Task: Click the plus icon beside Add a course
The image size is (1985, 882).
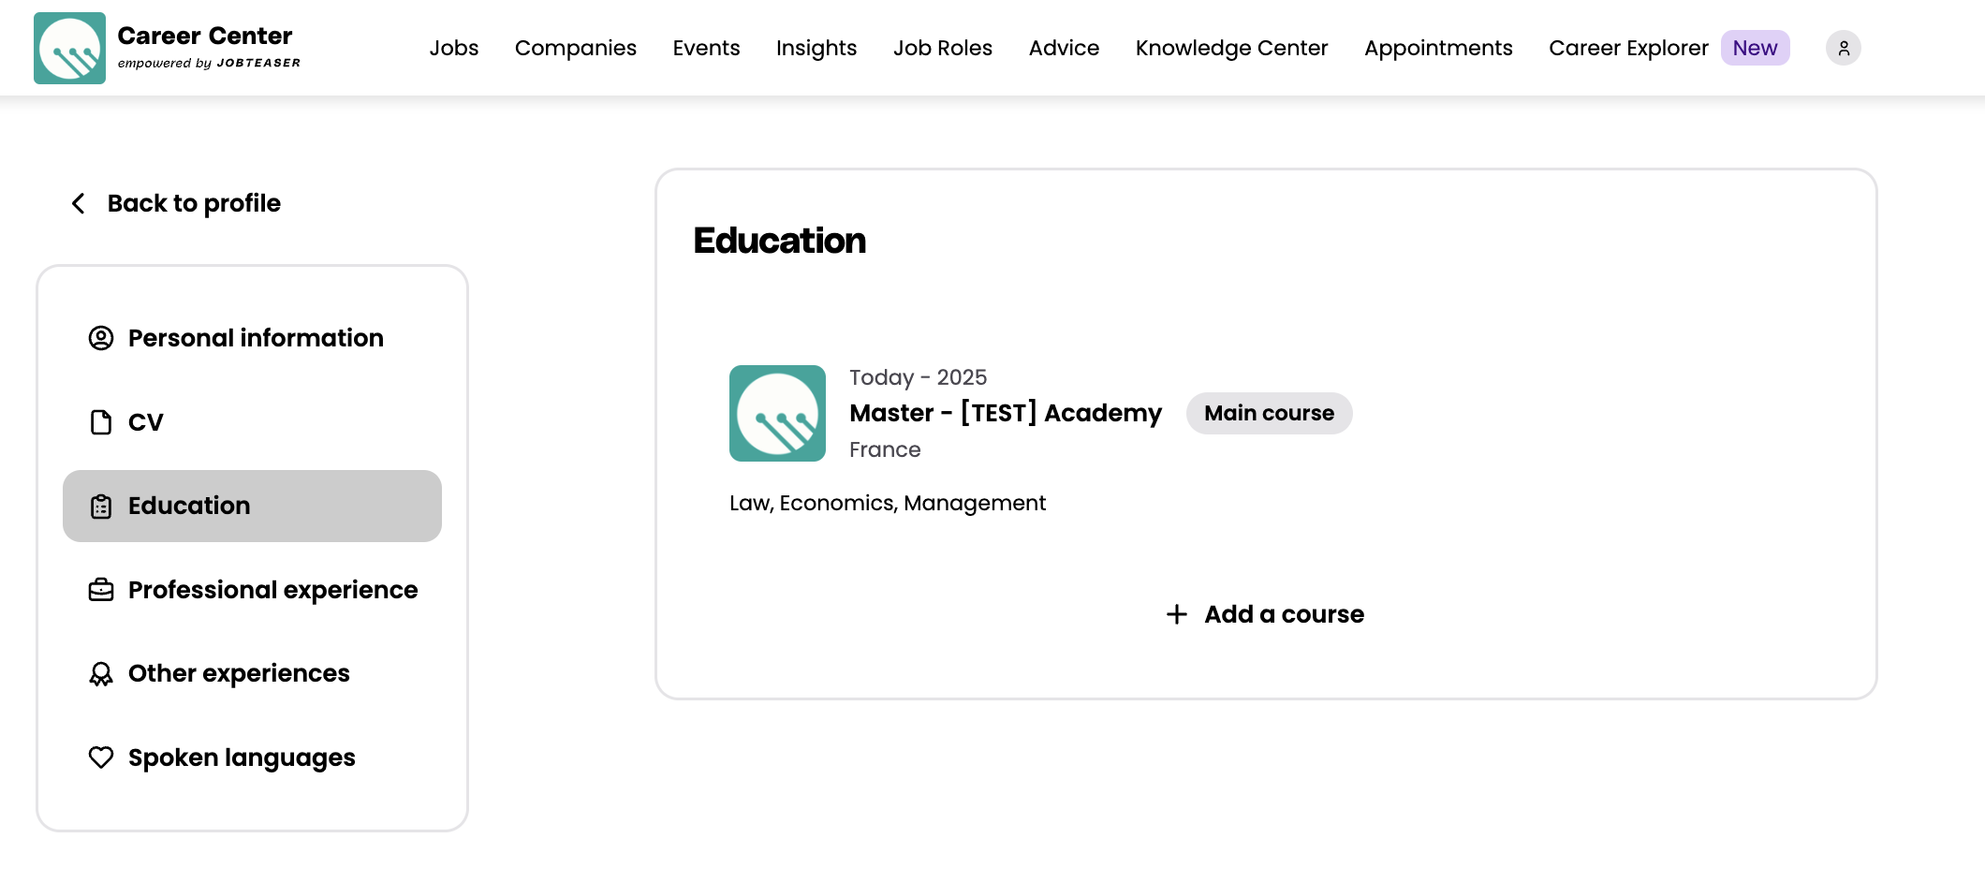Action: tap(1177, 614)
